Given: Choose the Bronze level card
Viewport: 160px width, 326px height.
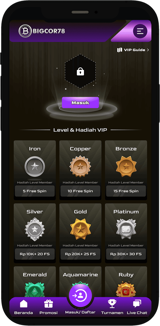Looking at the screenshot, I should 126,170.
